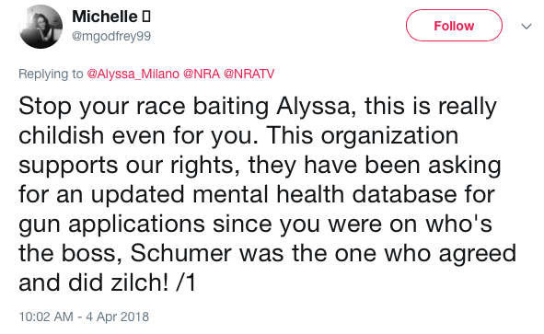Image resolution: width=544 pixels, height=334 pixels.
Task: Open the @NRA mention link
Action: point(202,74)
